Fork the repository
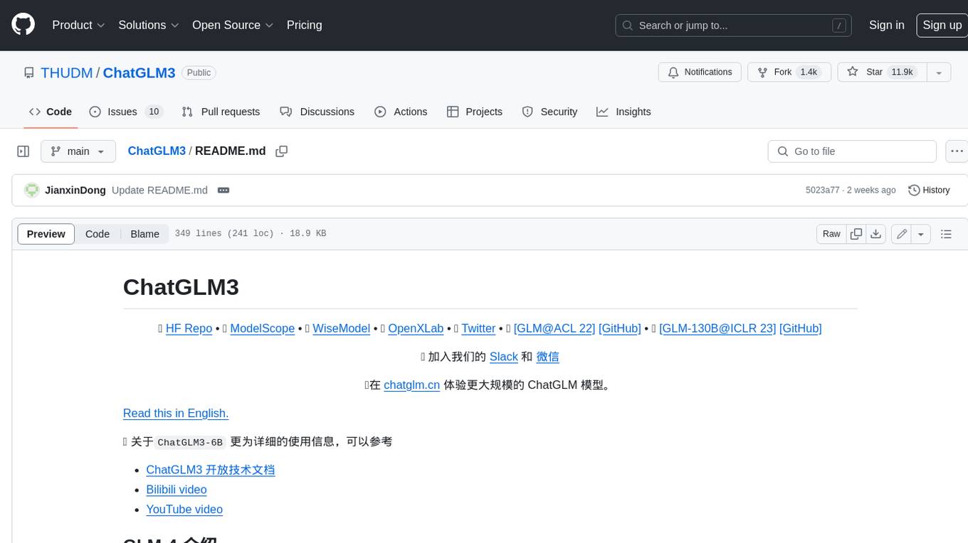This screenshot has width=968, height=543. [789, 72]
